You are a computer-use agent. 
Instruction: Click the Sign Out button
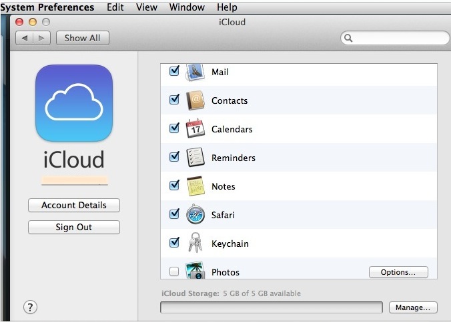(74, 227)
